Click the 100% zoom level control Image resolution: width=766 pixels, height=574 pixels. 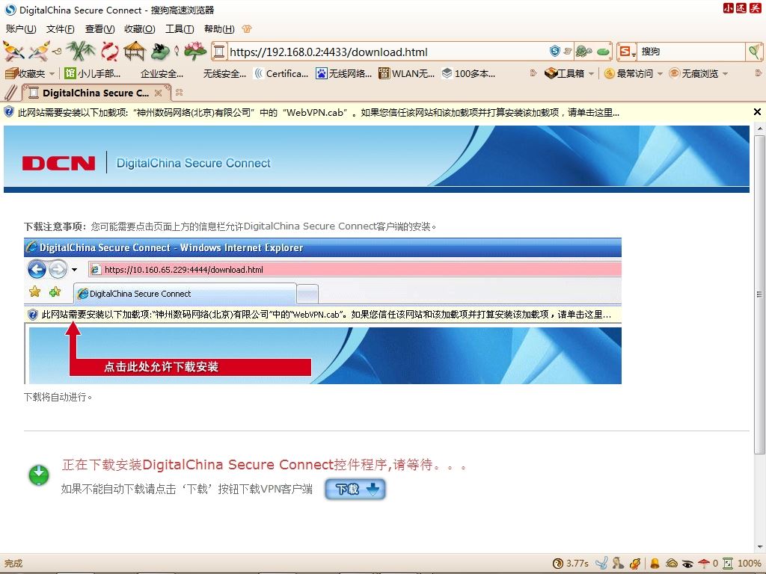(x=742, y=564)
